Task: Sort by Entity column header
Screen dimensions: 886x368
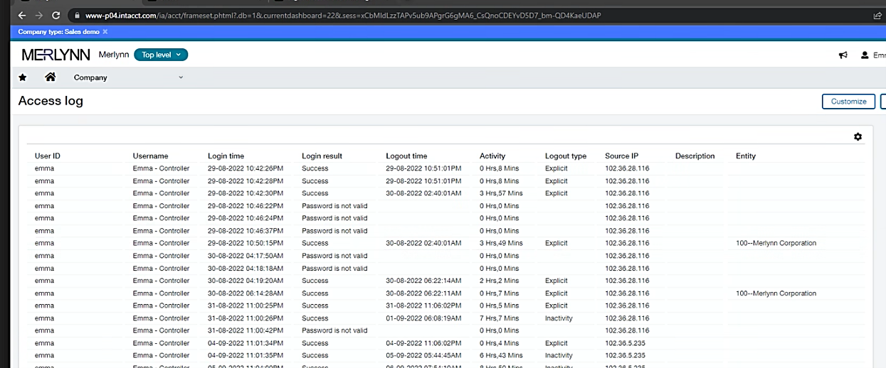Action: pos(746,156)
